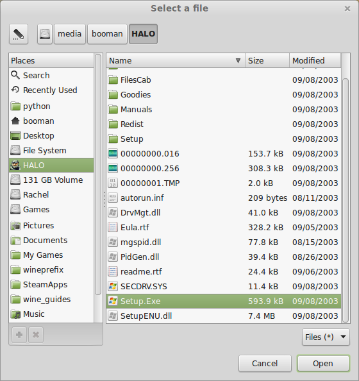
Task: Select the highlighted Setup.Exe file
Action: coord(224,301)
